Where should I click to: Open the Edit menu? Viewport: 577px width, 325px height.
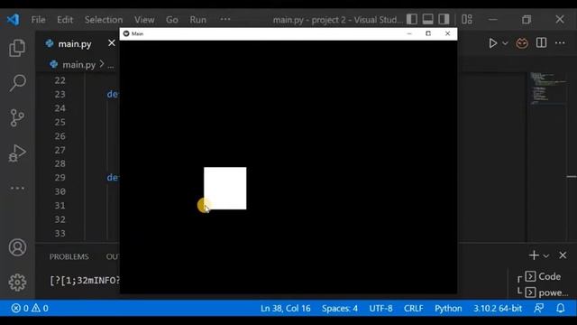click(x=65, y=20)
